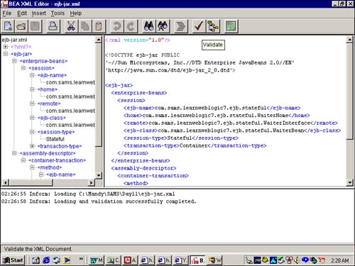Select the ejb-jar.xml root label in tree

14,40
